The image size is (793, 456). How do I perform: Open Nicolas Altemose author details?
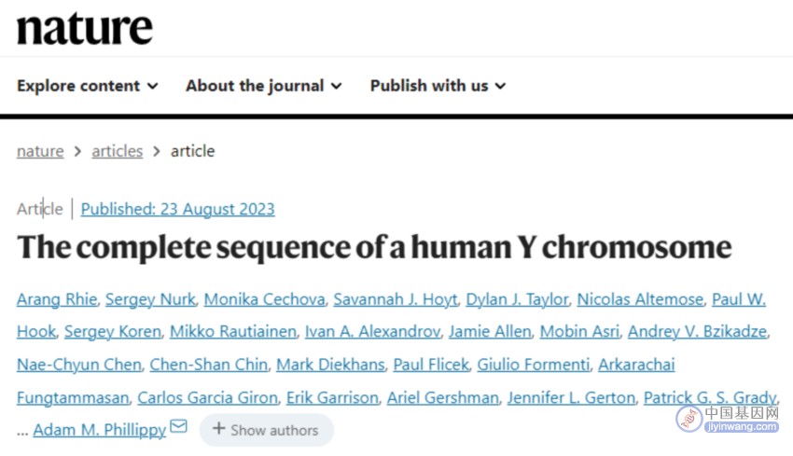pyautogui.click(x=640, y=299)
